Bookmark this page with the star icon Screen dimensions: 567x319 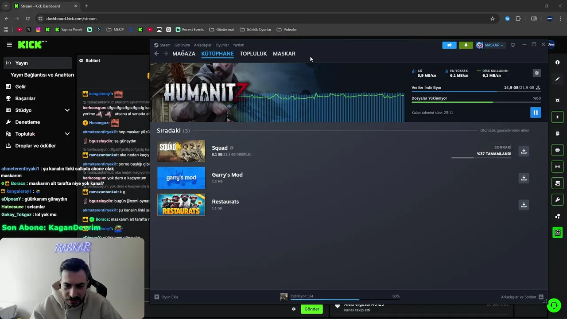(492, 19)
